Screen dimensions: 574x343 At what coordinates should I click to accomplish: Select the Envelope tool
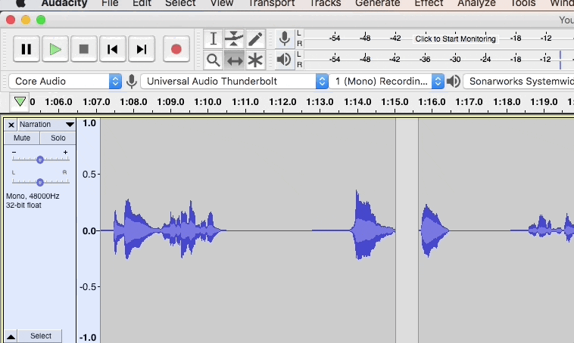coord(235,39)
